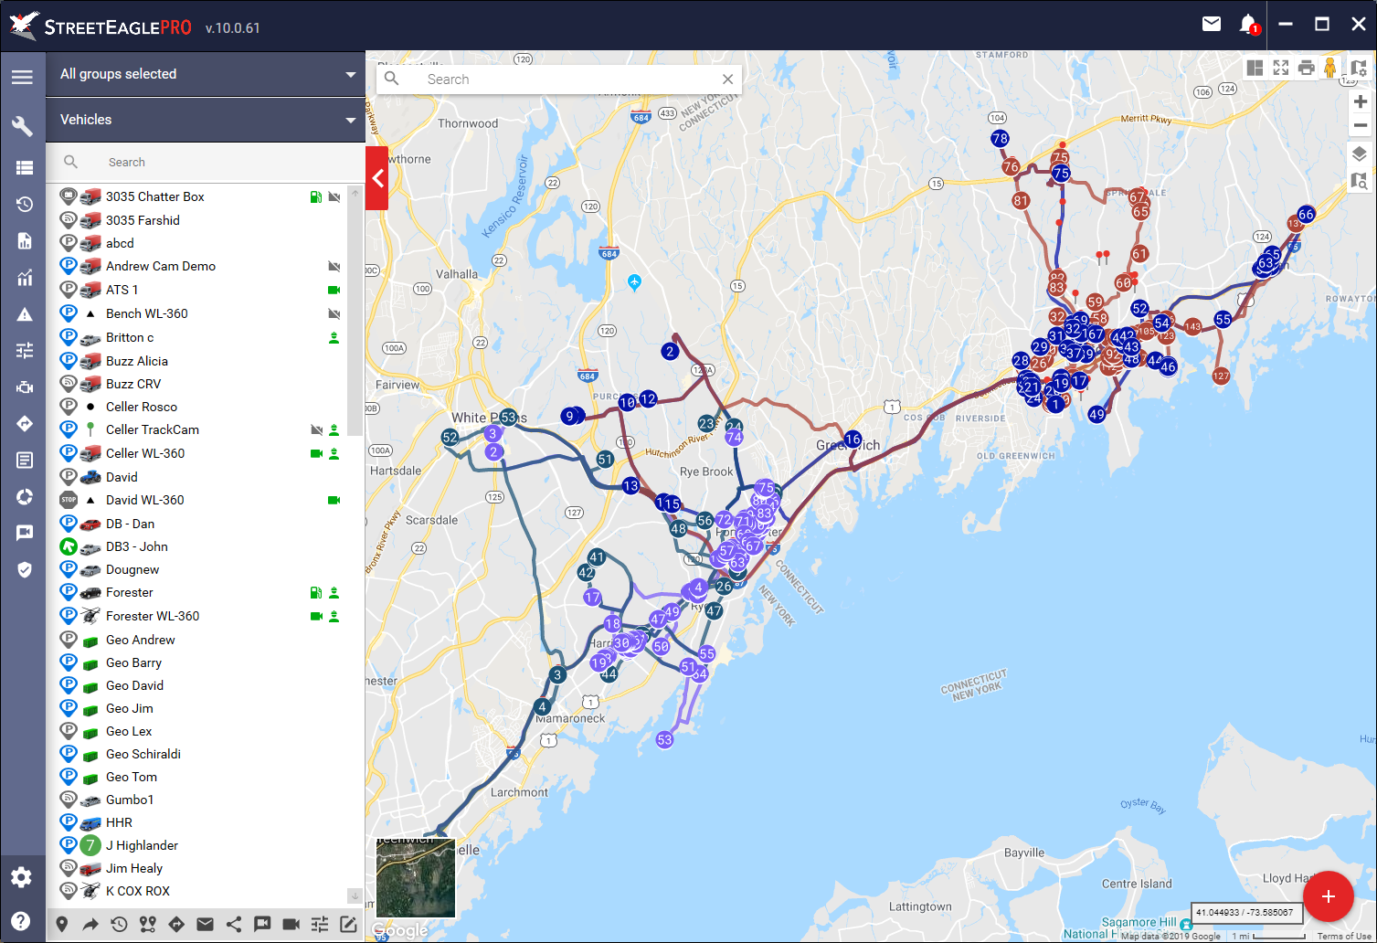Open the alerts warning triangle icon
Viewport: 1377px width, 943px height.
point(25,314)
